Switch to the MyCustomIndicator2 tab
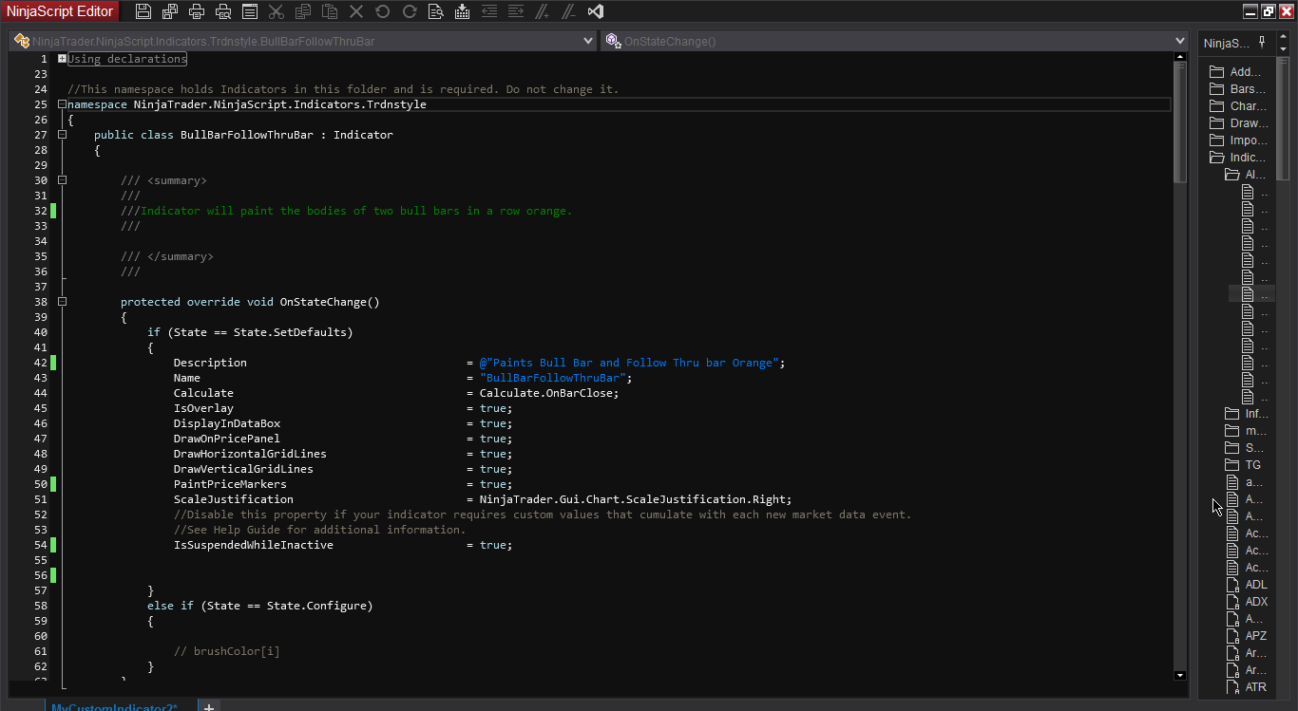The width and height of the screenshot is (1298, 711). point(114,707)
